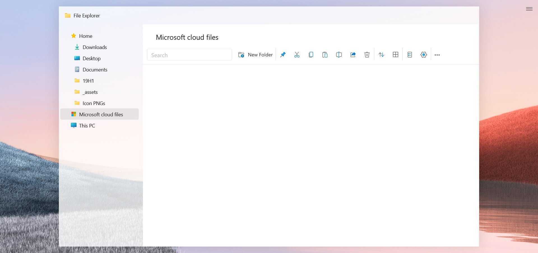The height and width of the screenshot is (253, 538).
Task: Click the Paste clipboard icon
Action: coord(325,55)
